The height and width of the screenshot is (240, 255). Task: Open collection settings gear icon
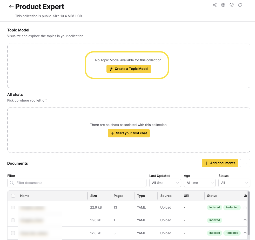[223, 5]
